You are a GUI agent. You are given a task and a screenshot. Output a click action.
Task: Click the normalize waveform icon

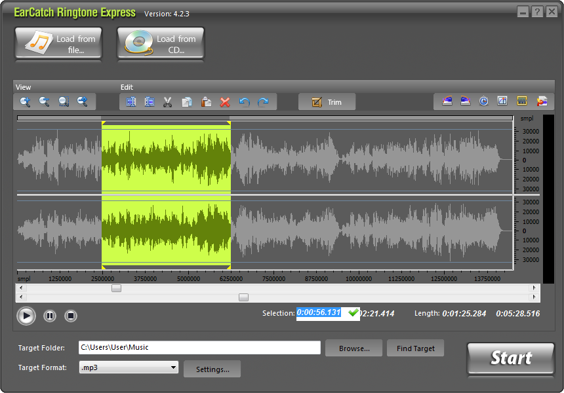click(x=522, y=101)
